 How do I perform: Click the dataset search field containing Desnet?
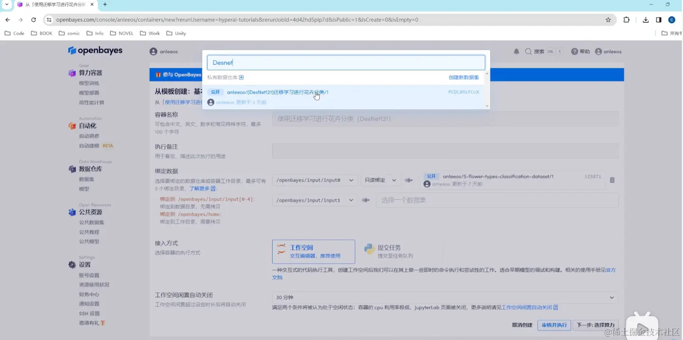pyautogui.click(x=346, y=63)
